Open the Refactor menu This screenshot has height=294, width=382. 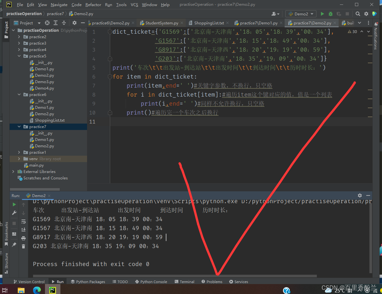(93, 4)
